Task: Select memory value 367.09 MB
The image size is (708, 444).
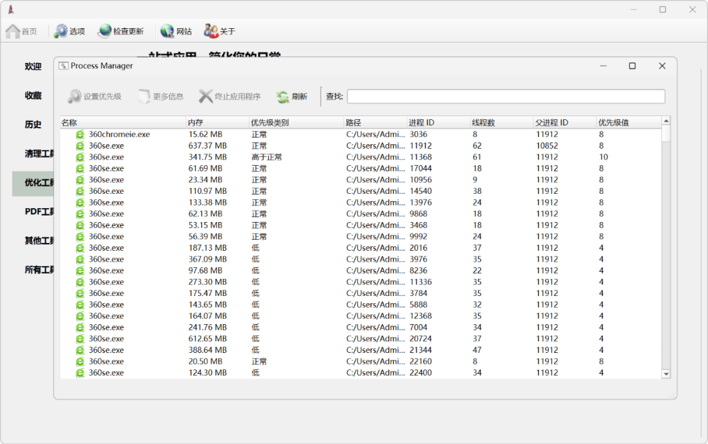Action: coord(207,259)
